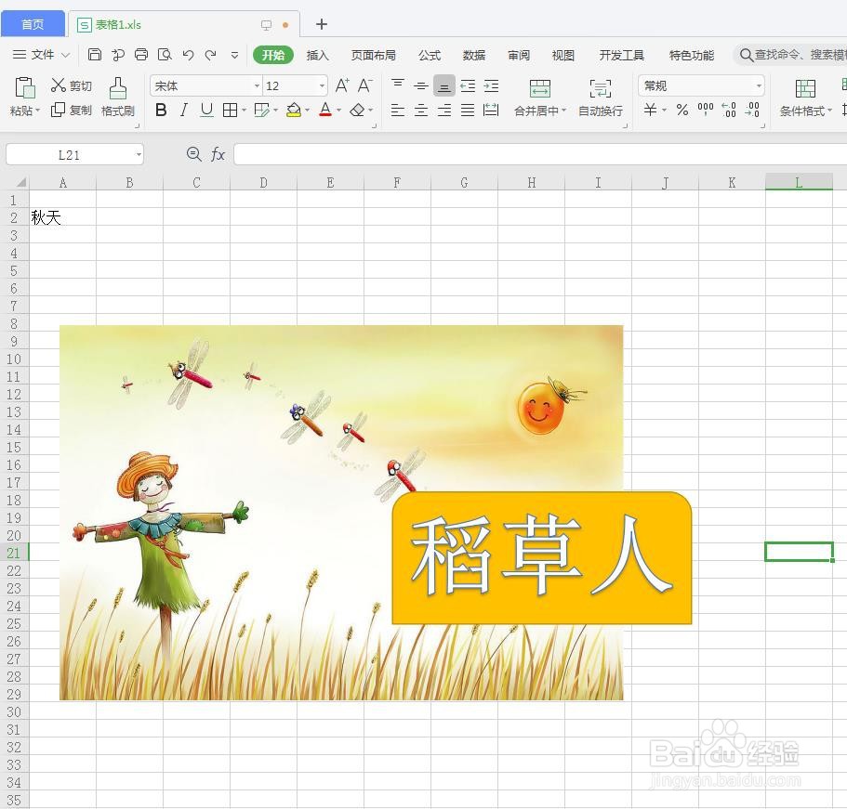Decrease decimal places icon
The width and height of the screenshot is (847, 809).
point(752,111)
